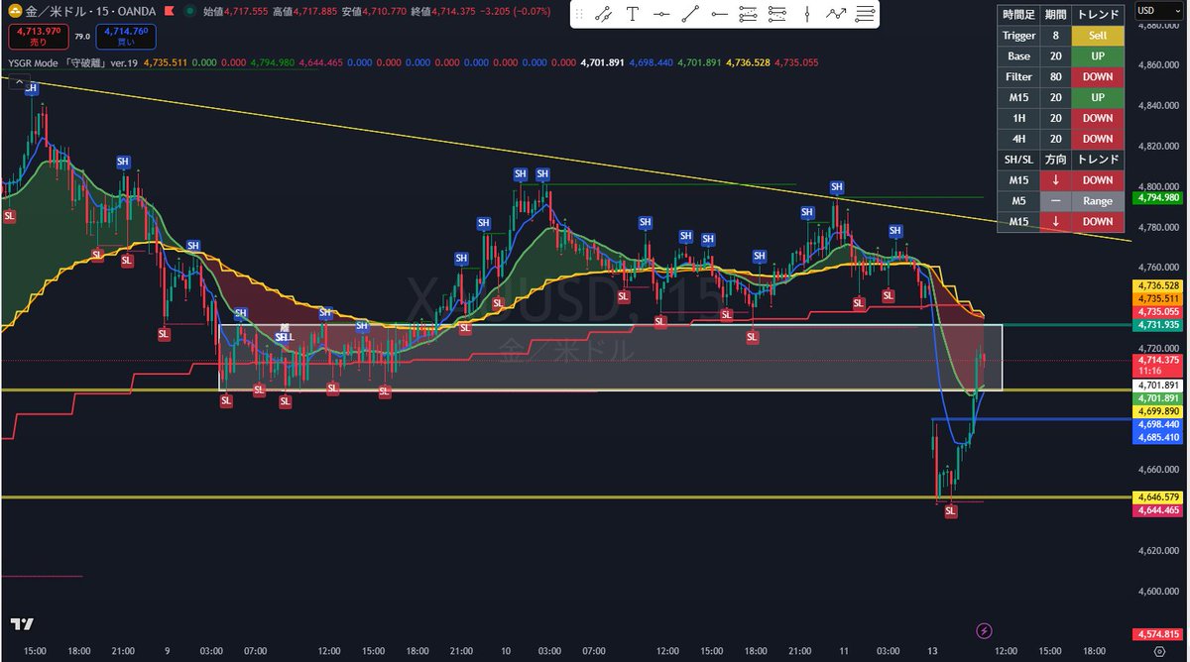Click the SL marker at the lowest low

(951, 510)
